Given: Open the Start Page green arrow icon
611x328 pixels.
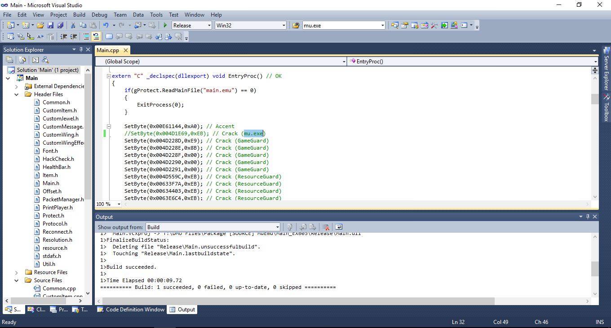Looking at the screenshot, I should click(444, 26).
